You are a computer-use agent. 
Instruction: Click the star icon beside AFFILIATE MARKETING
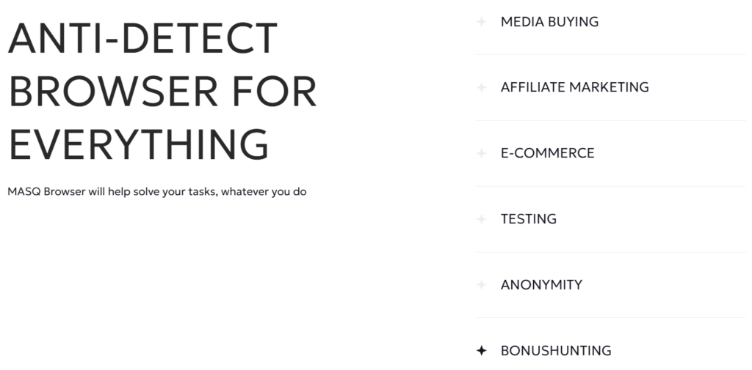click(x=482, y=87)
